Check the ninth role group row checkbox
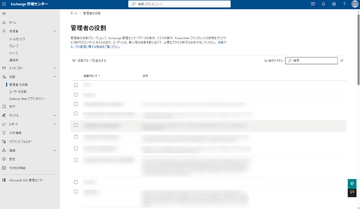The image size is (360, 209). click(76, 182)
